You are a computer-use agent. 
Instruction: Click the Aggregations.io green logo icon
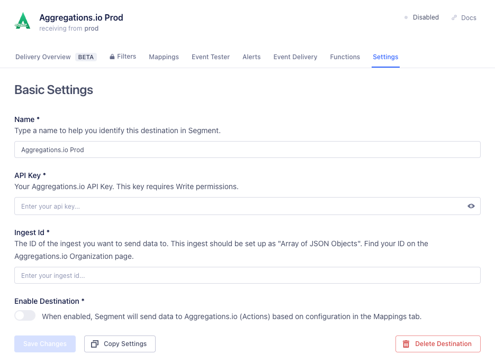[x=23, y=21]
